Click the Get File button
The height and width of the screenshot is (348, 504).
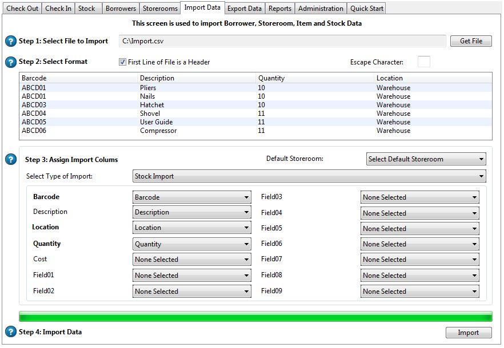click(471, 41)
